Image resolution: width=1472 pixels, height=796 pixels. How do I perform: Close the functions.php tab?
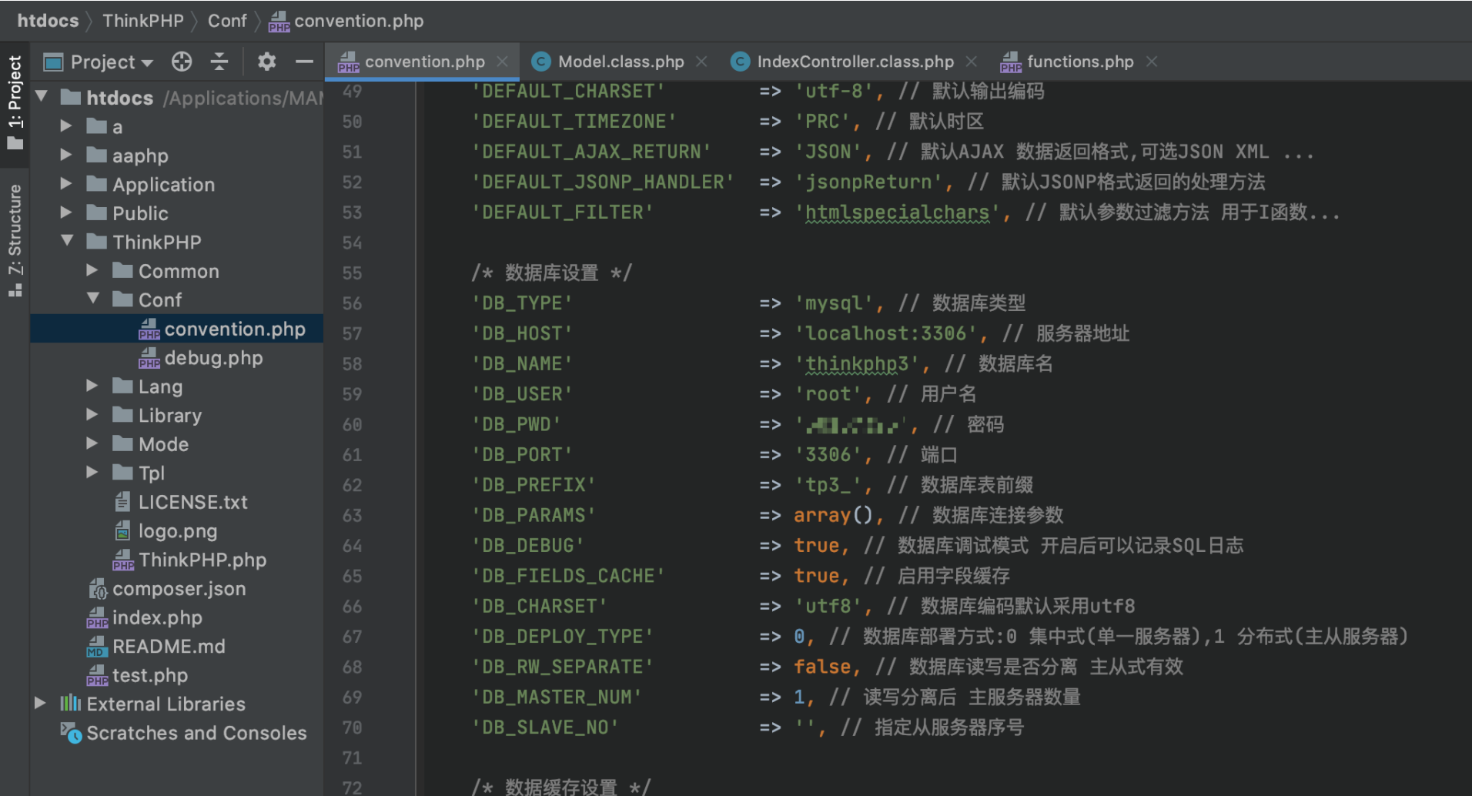coord(1152,62)
